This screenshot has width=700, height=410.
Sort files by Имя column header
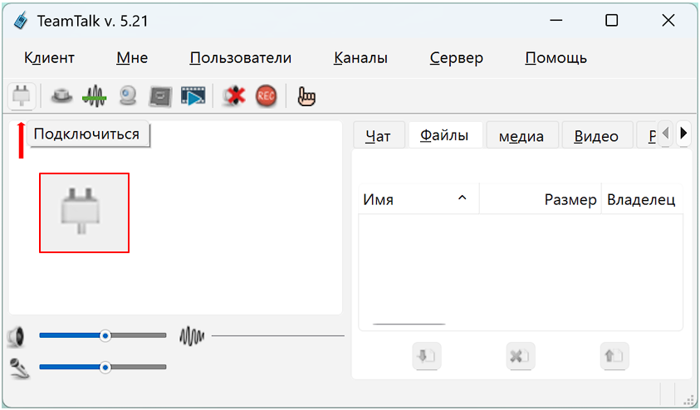pos(419,199)
